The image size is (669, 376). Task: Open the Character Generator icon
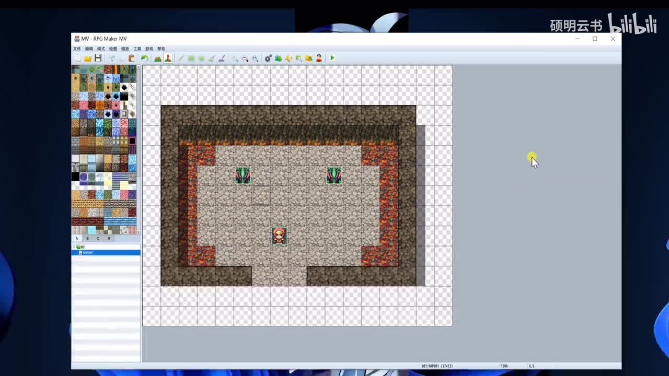click(x=319, y=58)
